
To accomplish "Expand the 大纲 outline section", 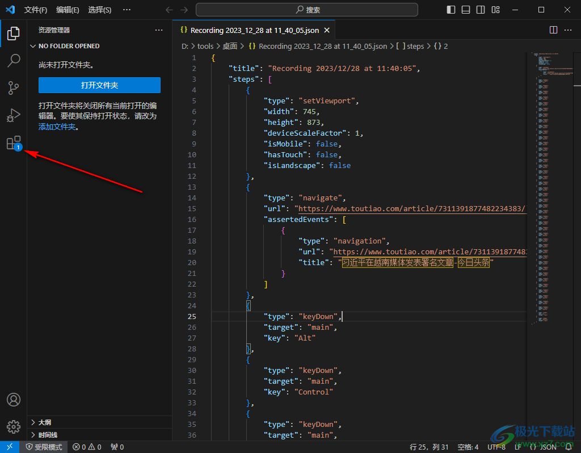I will click(44, 422).
